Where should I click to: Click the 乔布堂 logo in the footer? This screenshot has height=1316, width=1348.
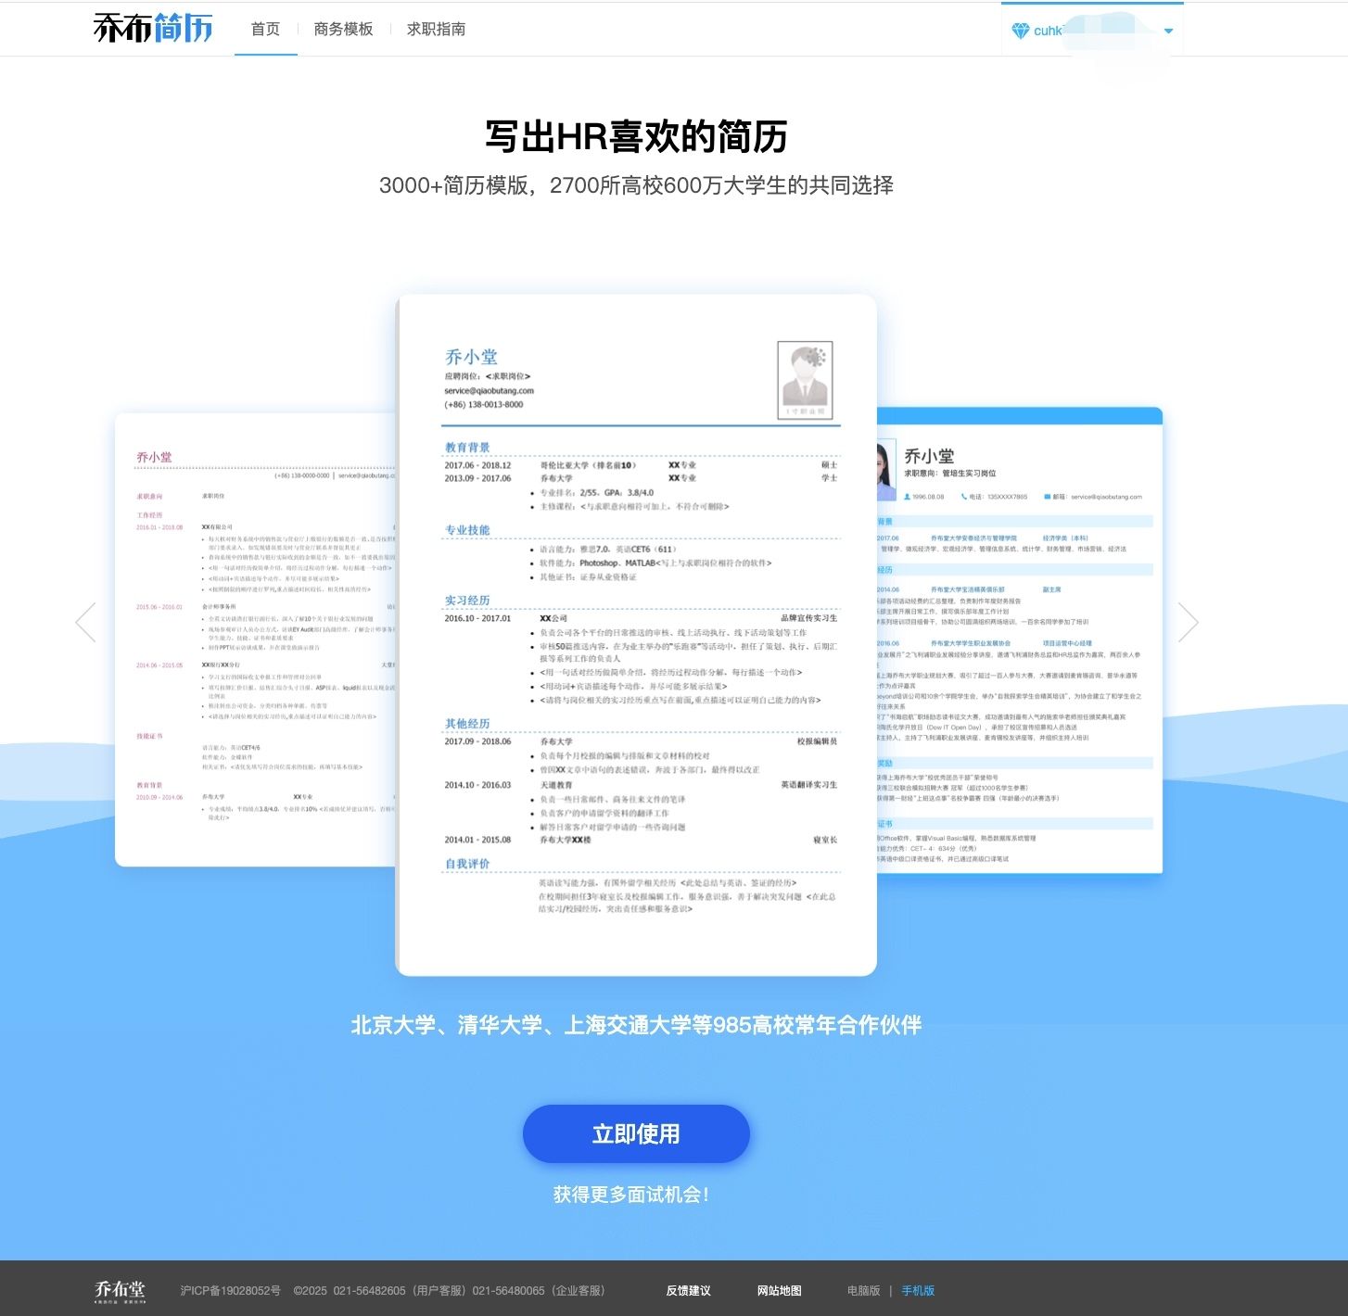pyautogui.click(x=120, y=1290)
